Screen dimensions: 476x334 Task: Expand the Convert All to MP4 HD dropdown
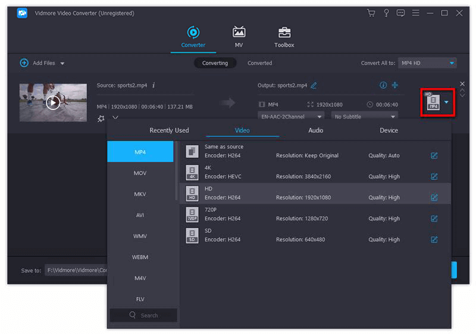[x=427, y=63]
